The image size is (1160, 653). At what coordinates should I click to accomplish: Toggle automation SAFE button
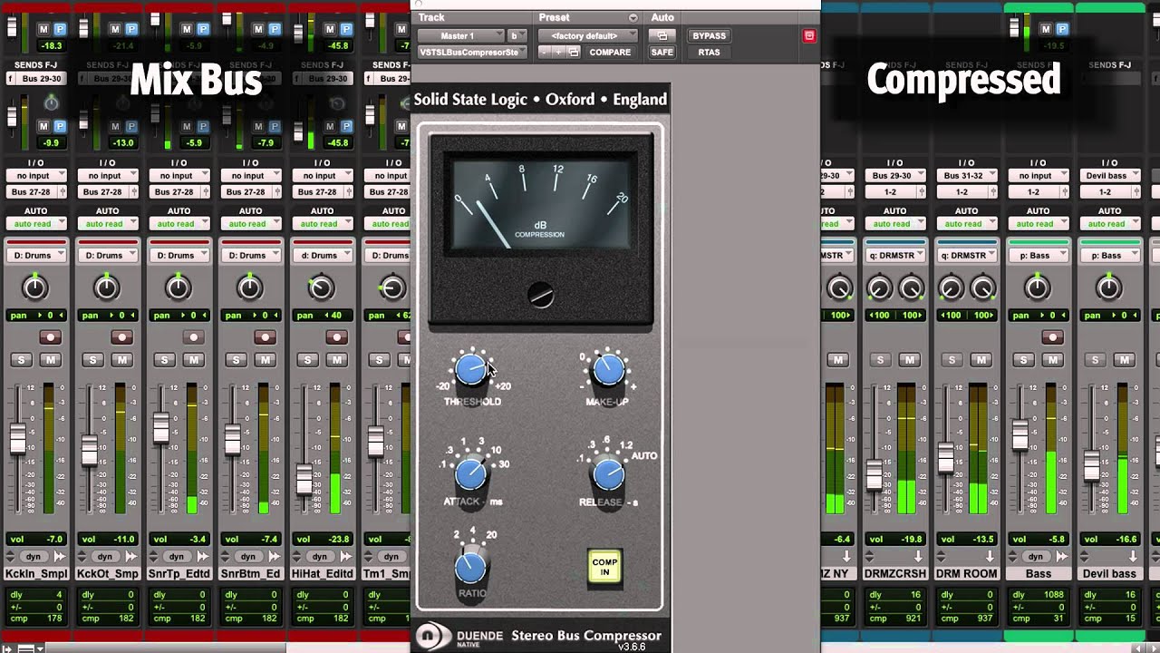(x=662, y=53)
